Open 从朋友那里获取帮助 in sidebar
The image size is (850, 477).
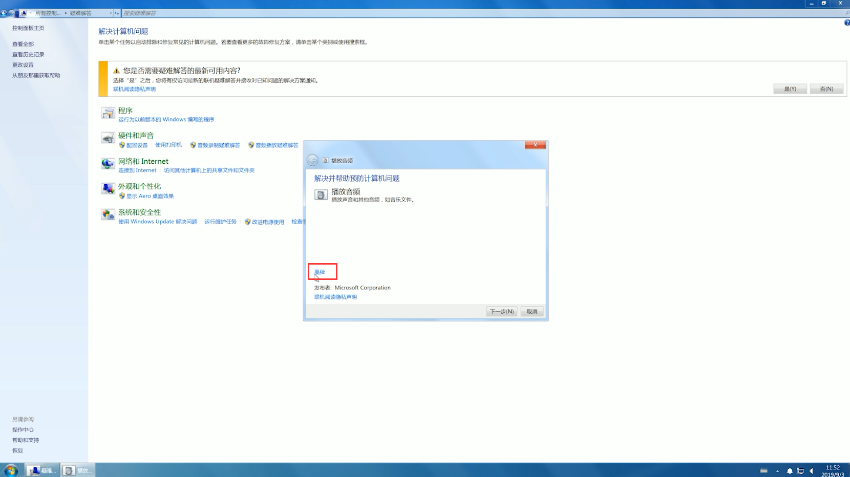coord(36,75)
